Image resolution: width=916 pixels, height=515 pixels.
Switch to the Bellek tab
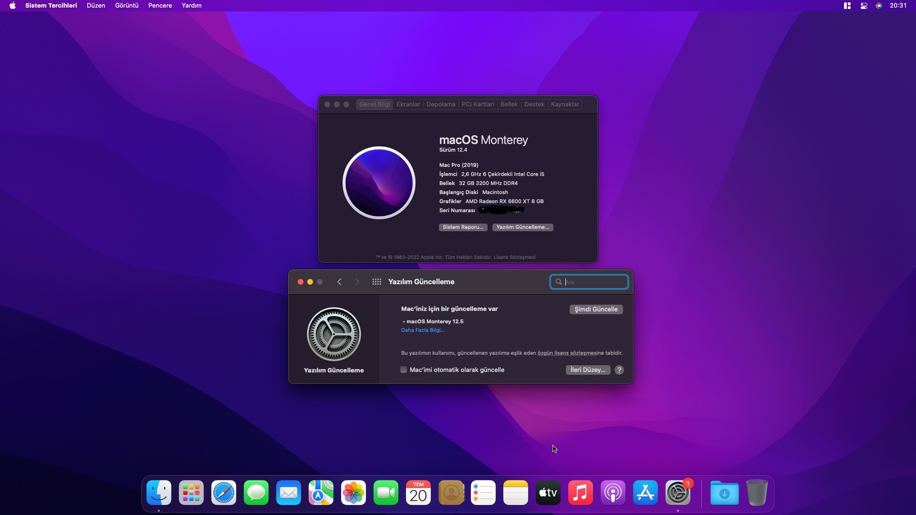point(509,104)
